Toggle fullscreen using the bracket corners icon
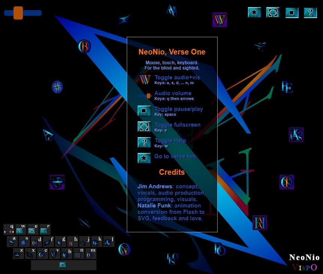This screenshot has height=274, width=323. click(x=273, y=12)
